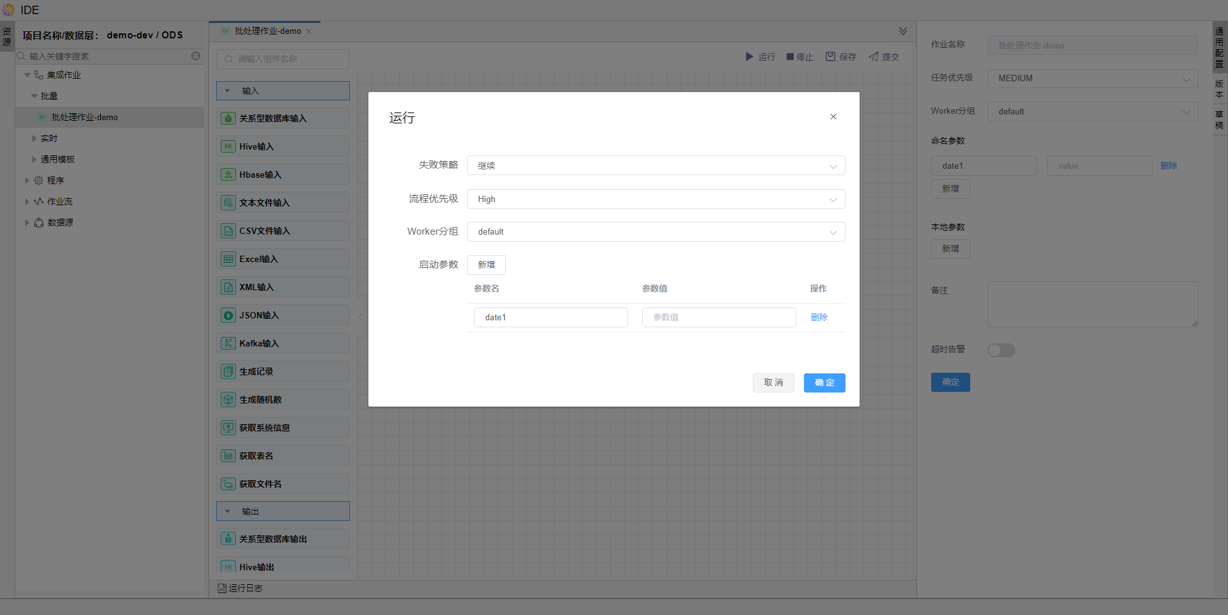Viewport: 1228px width, 615px height.
Task: Open Worker分组 dropdown in run dialog
Action: click(x=656, y=232)
